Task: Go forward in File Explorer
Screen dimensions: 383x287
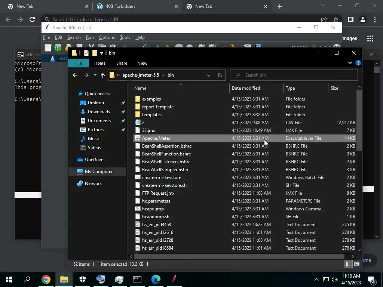Action: [x=86, y=75]
